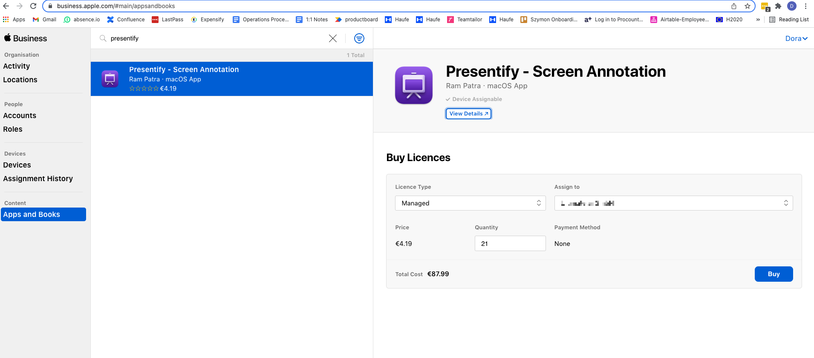This screenshot has height=358, width=814.
Task: Click the search field containing presentify
Action: pyautogui.click(x=213, y=38)
